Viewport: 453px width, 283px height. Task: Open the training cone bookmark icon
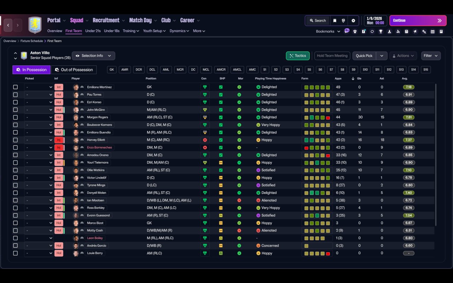click(390, 31)
